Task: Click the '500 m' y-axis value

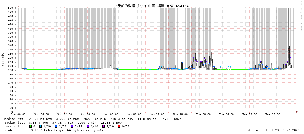Action: (x=12, y=8)
